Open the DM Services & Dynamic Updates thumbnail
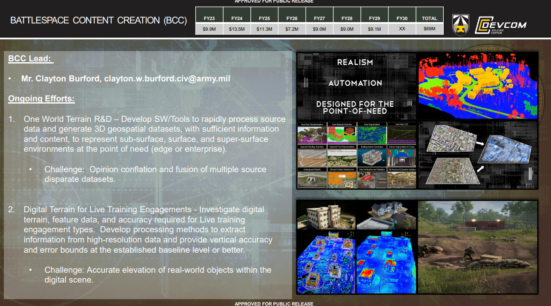This screenshot has height=306, width=551. 402,178
